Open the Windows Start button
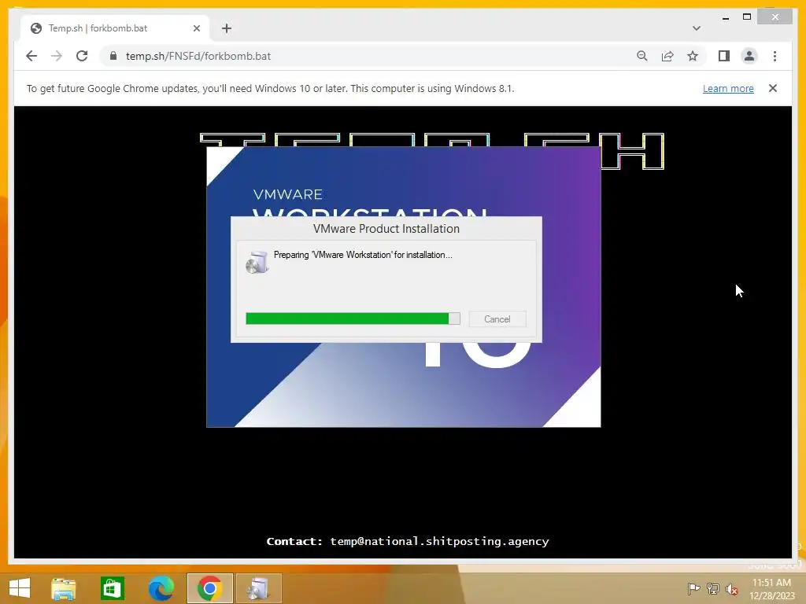Screen dimensions: 806x604 pyautogui.click(x=20, y=588)
